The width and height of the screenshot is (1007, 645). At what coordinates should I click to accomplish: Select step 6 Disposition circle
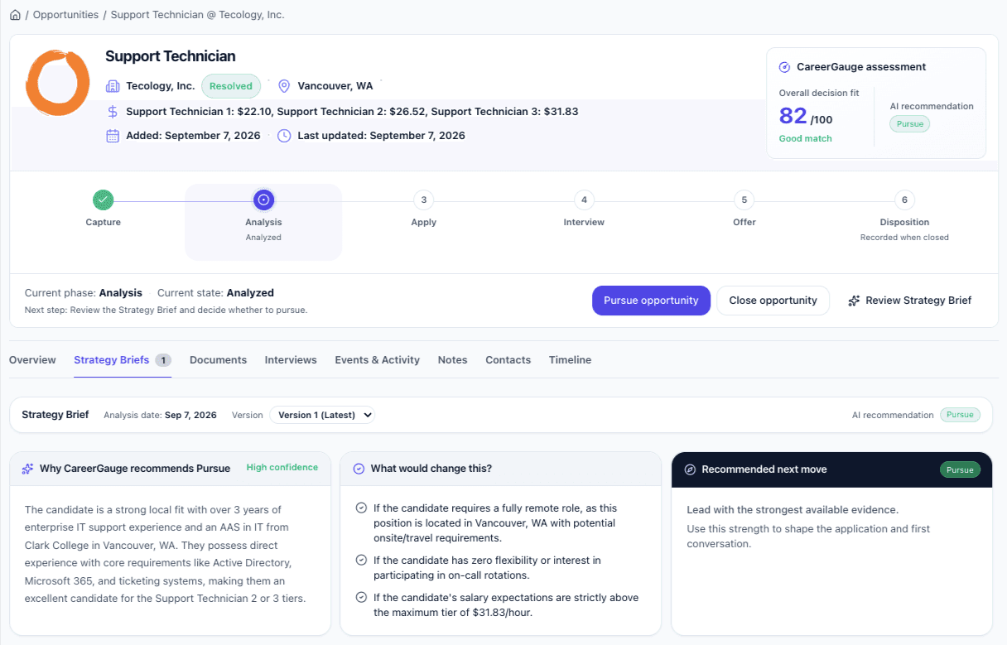point(904,200)
